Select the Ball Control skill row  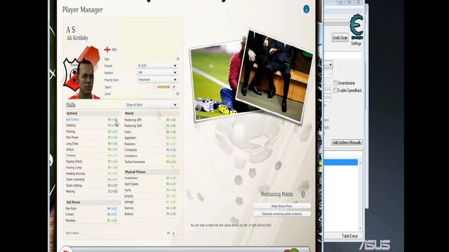click(92, 120)
